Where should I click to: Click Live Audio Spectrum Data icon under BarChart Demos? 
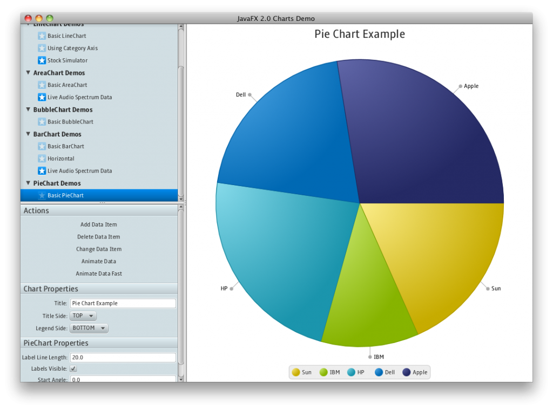pos(42,170)
